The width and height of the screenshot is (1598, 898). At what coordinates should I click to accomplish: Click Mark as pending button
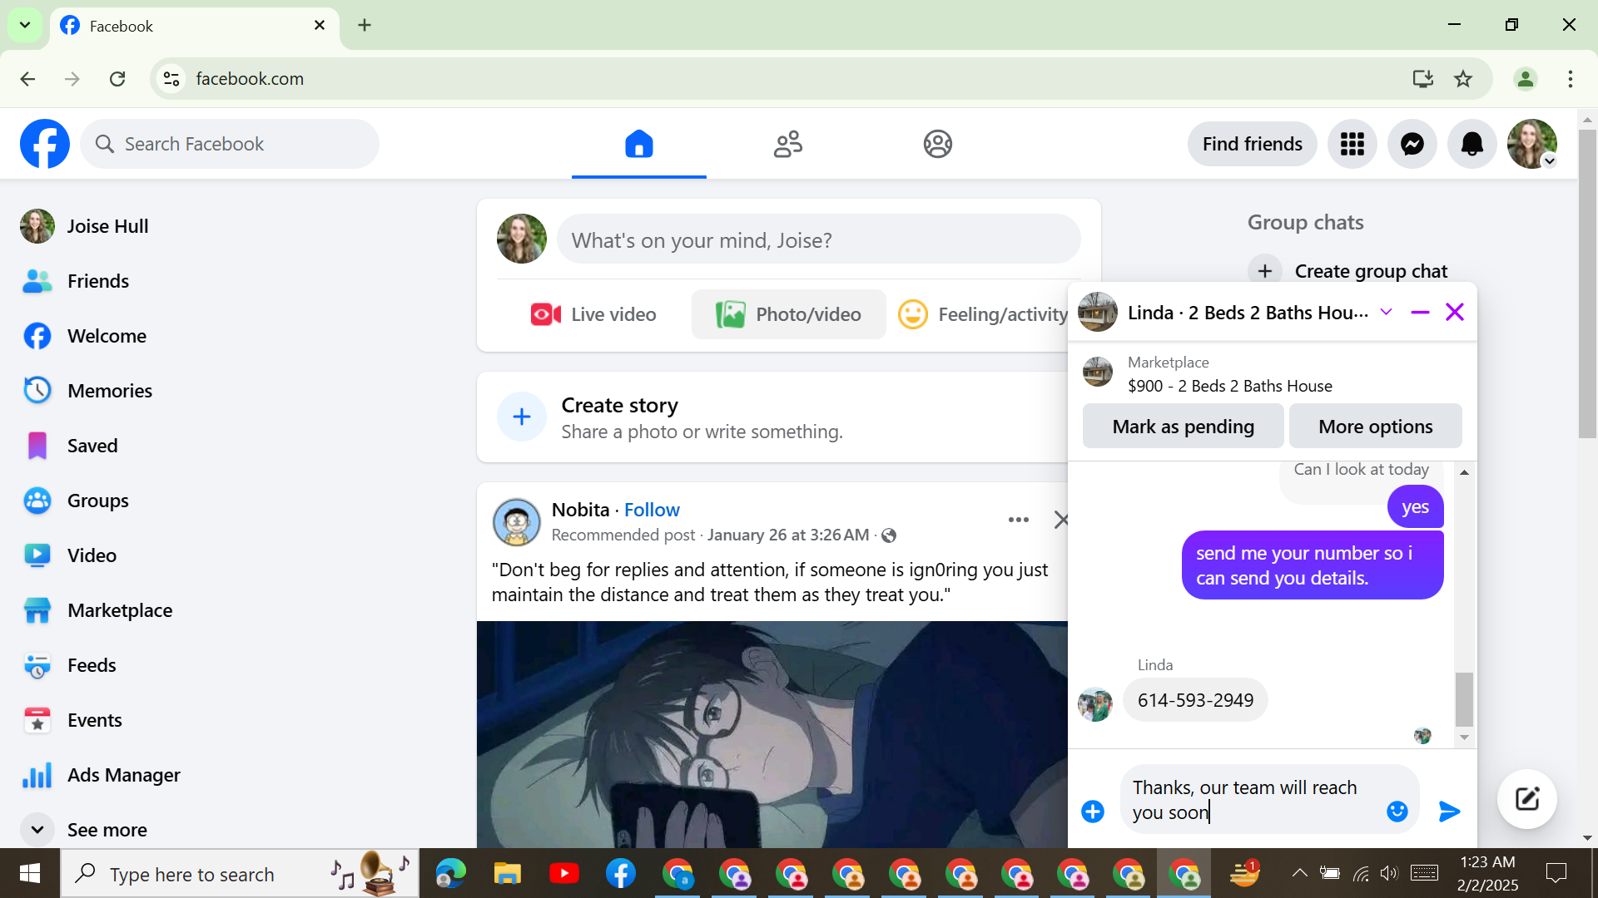[x=1183, y=427]
